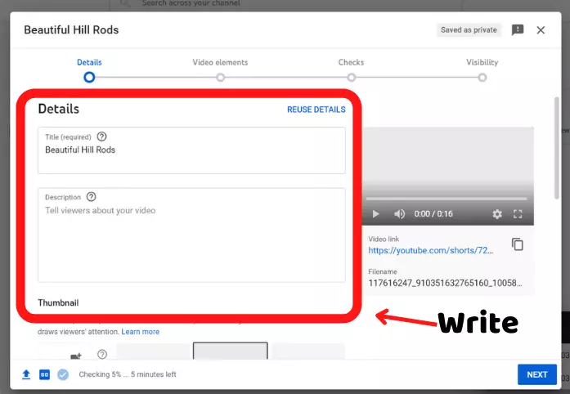This screenshot has width=570, height=394.
Task: Click the Checking 5% status text
Action: pos(128,374)
